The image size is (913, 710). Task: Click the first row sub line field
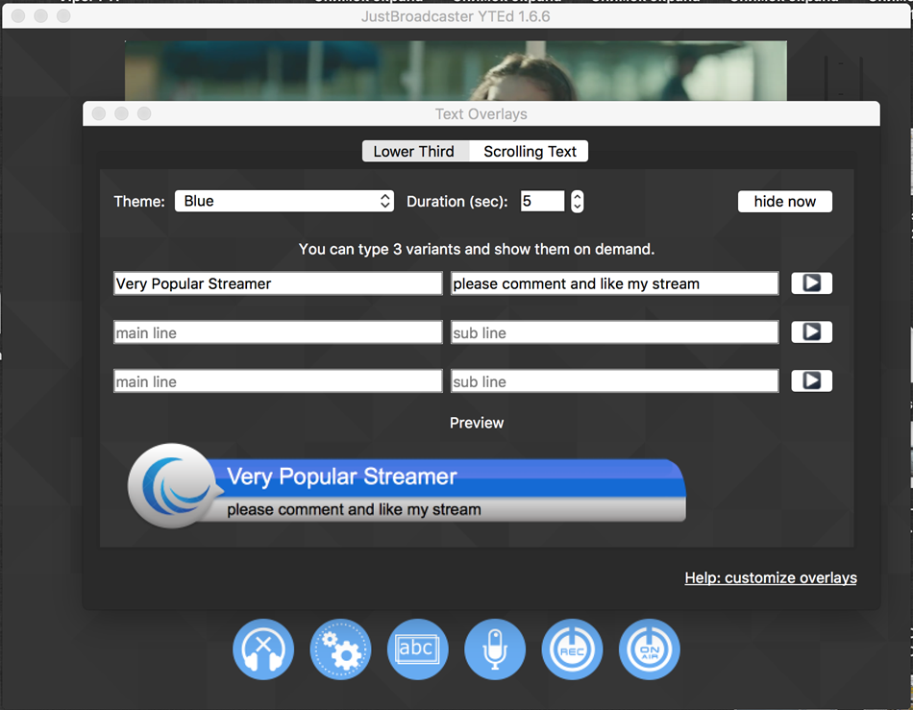(x=614, y=283)
